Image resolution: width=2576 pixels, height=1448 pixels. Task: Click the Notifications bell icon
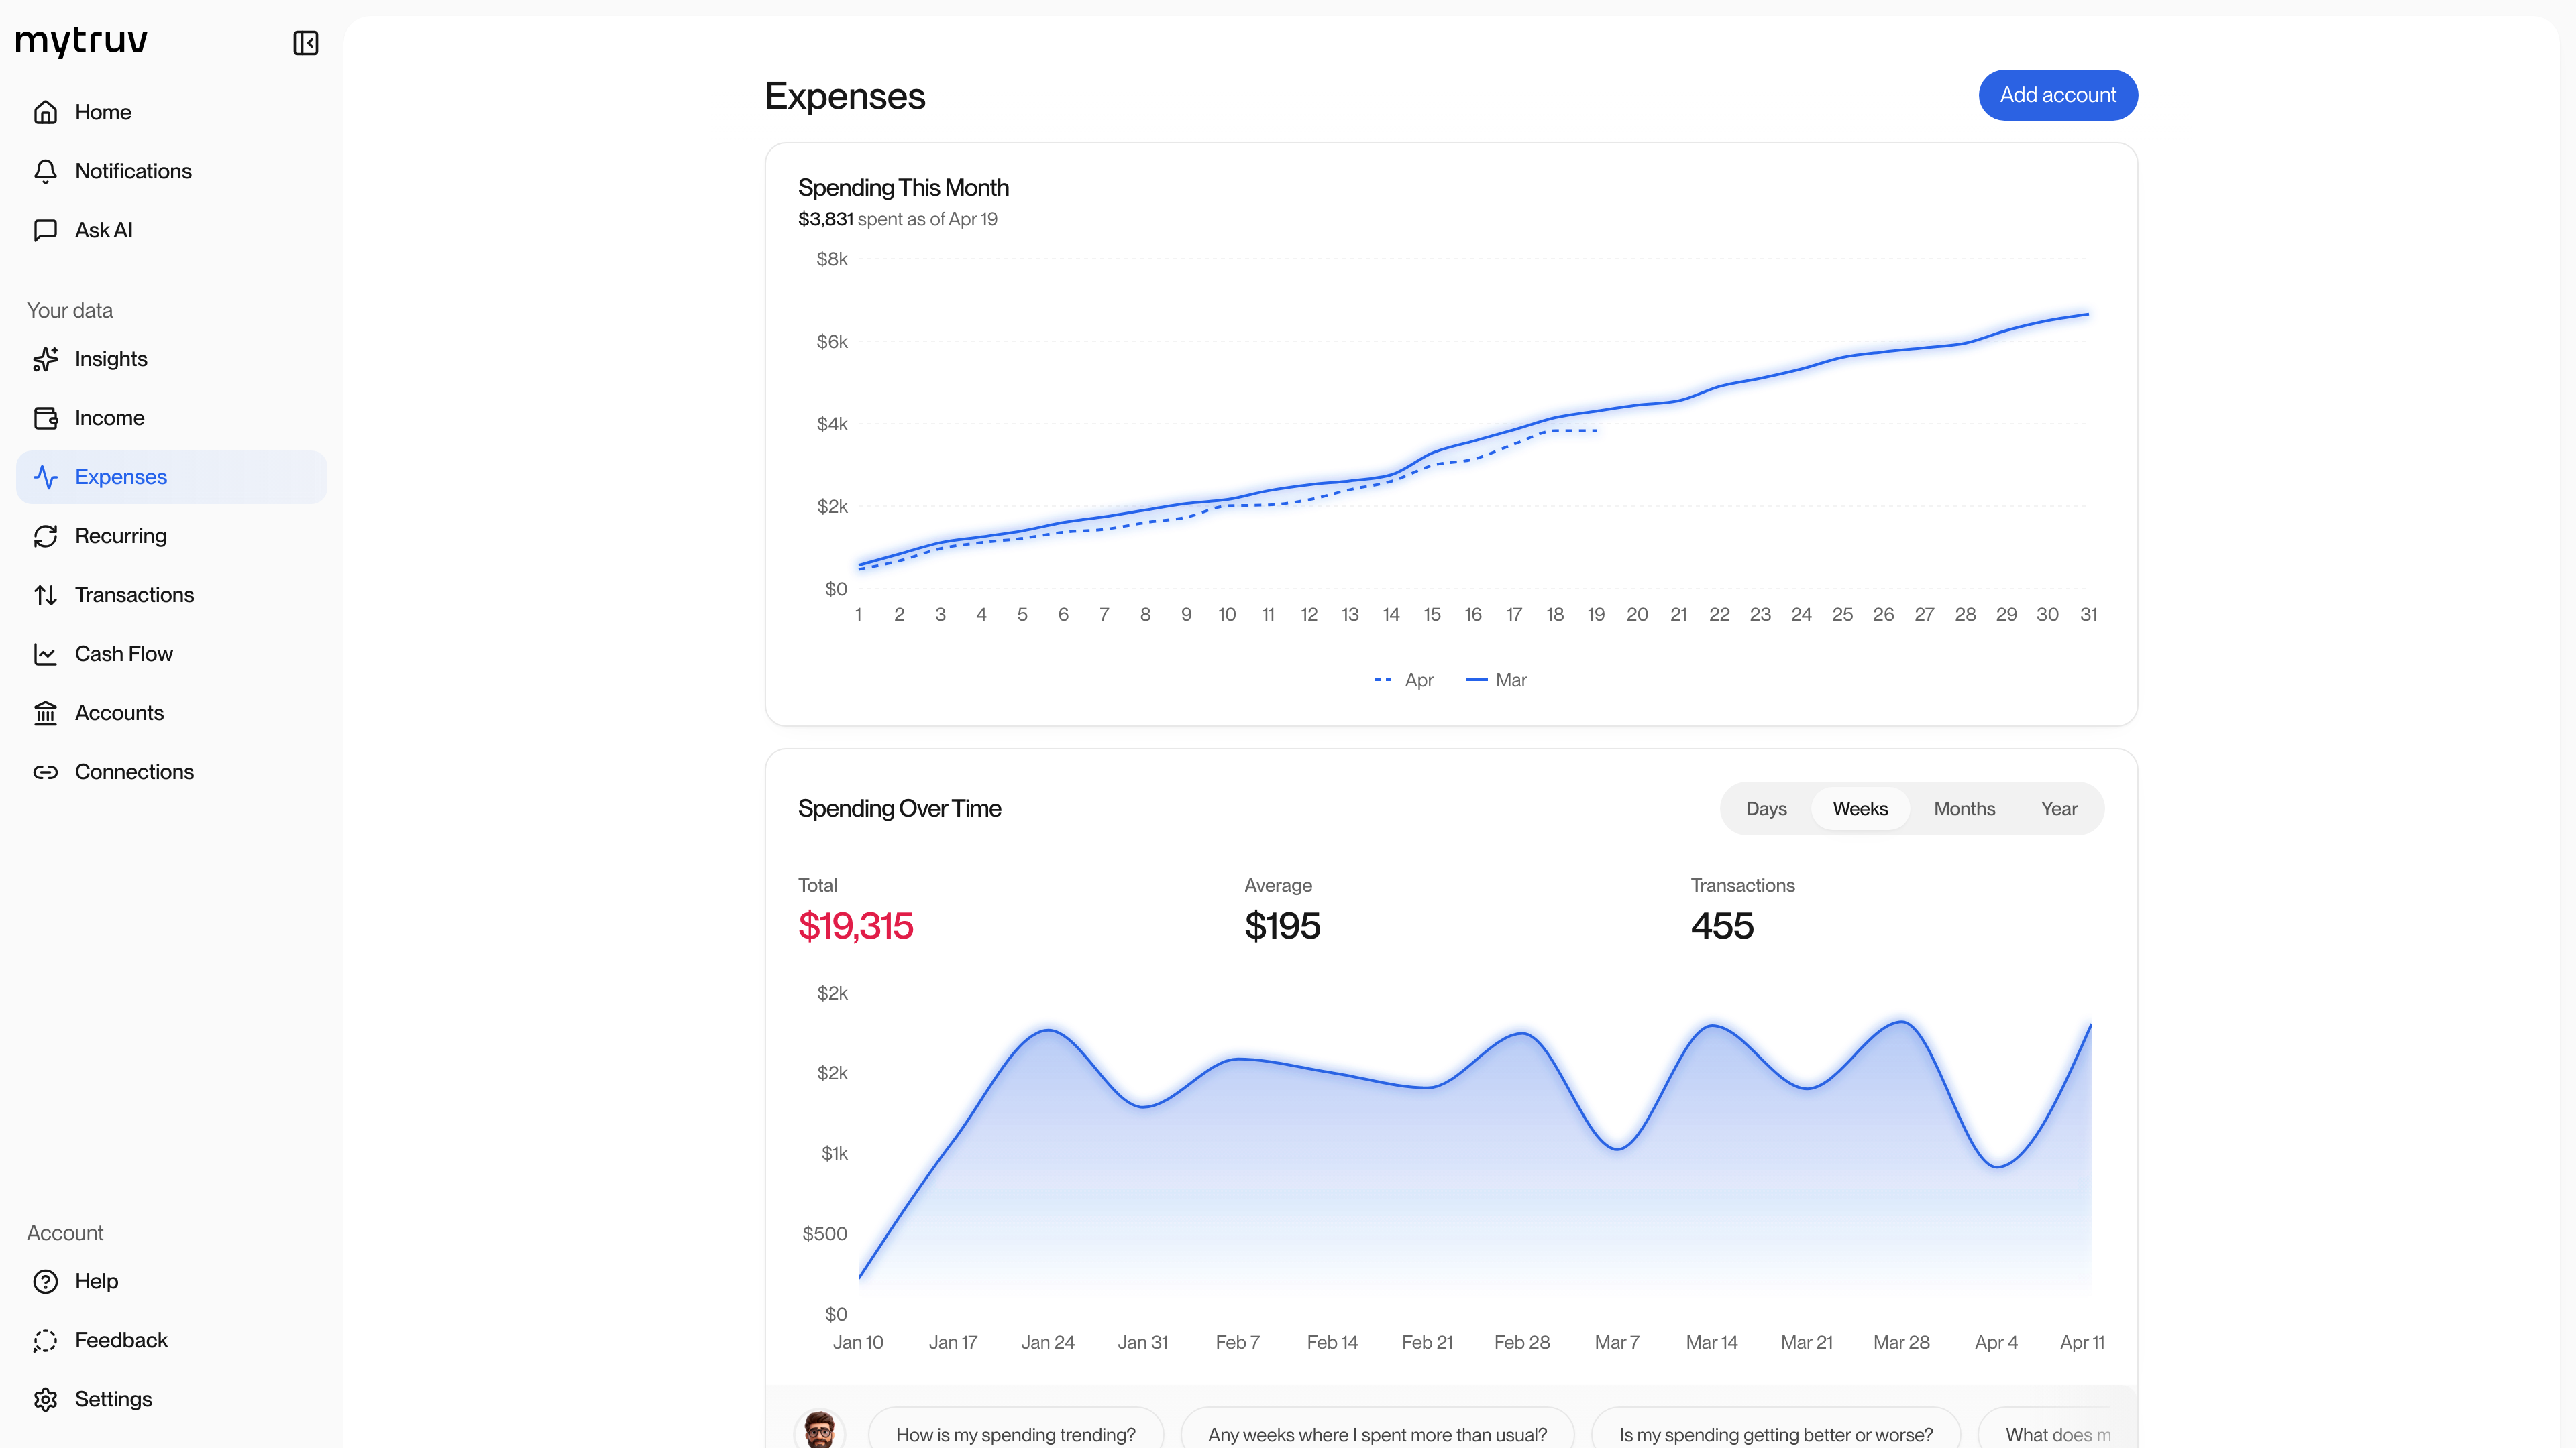click(45, 171)
